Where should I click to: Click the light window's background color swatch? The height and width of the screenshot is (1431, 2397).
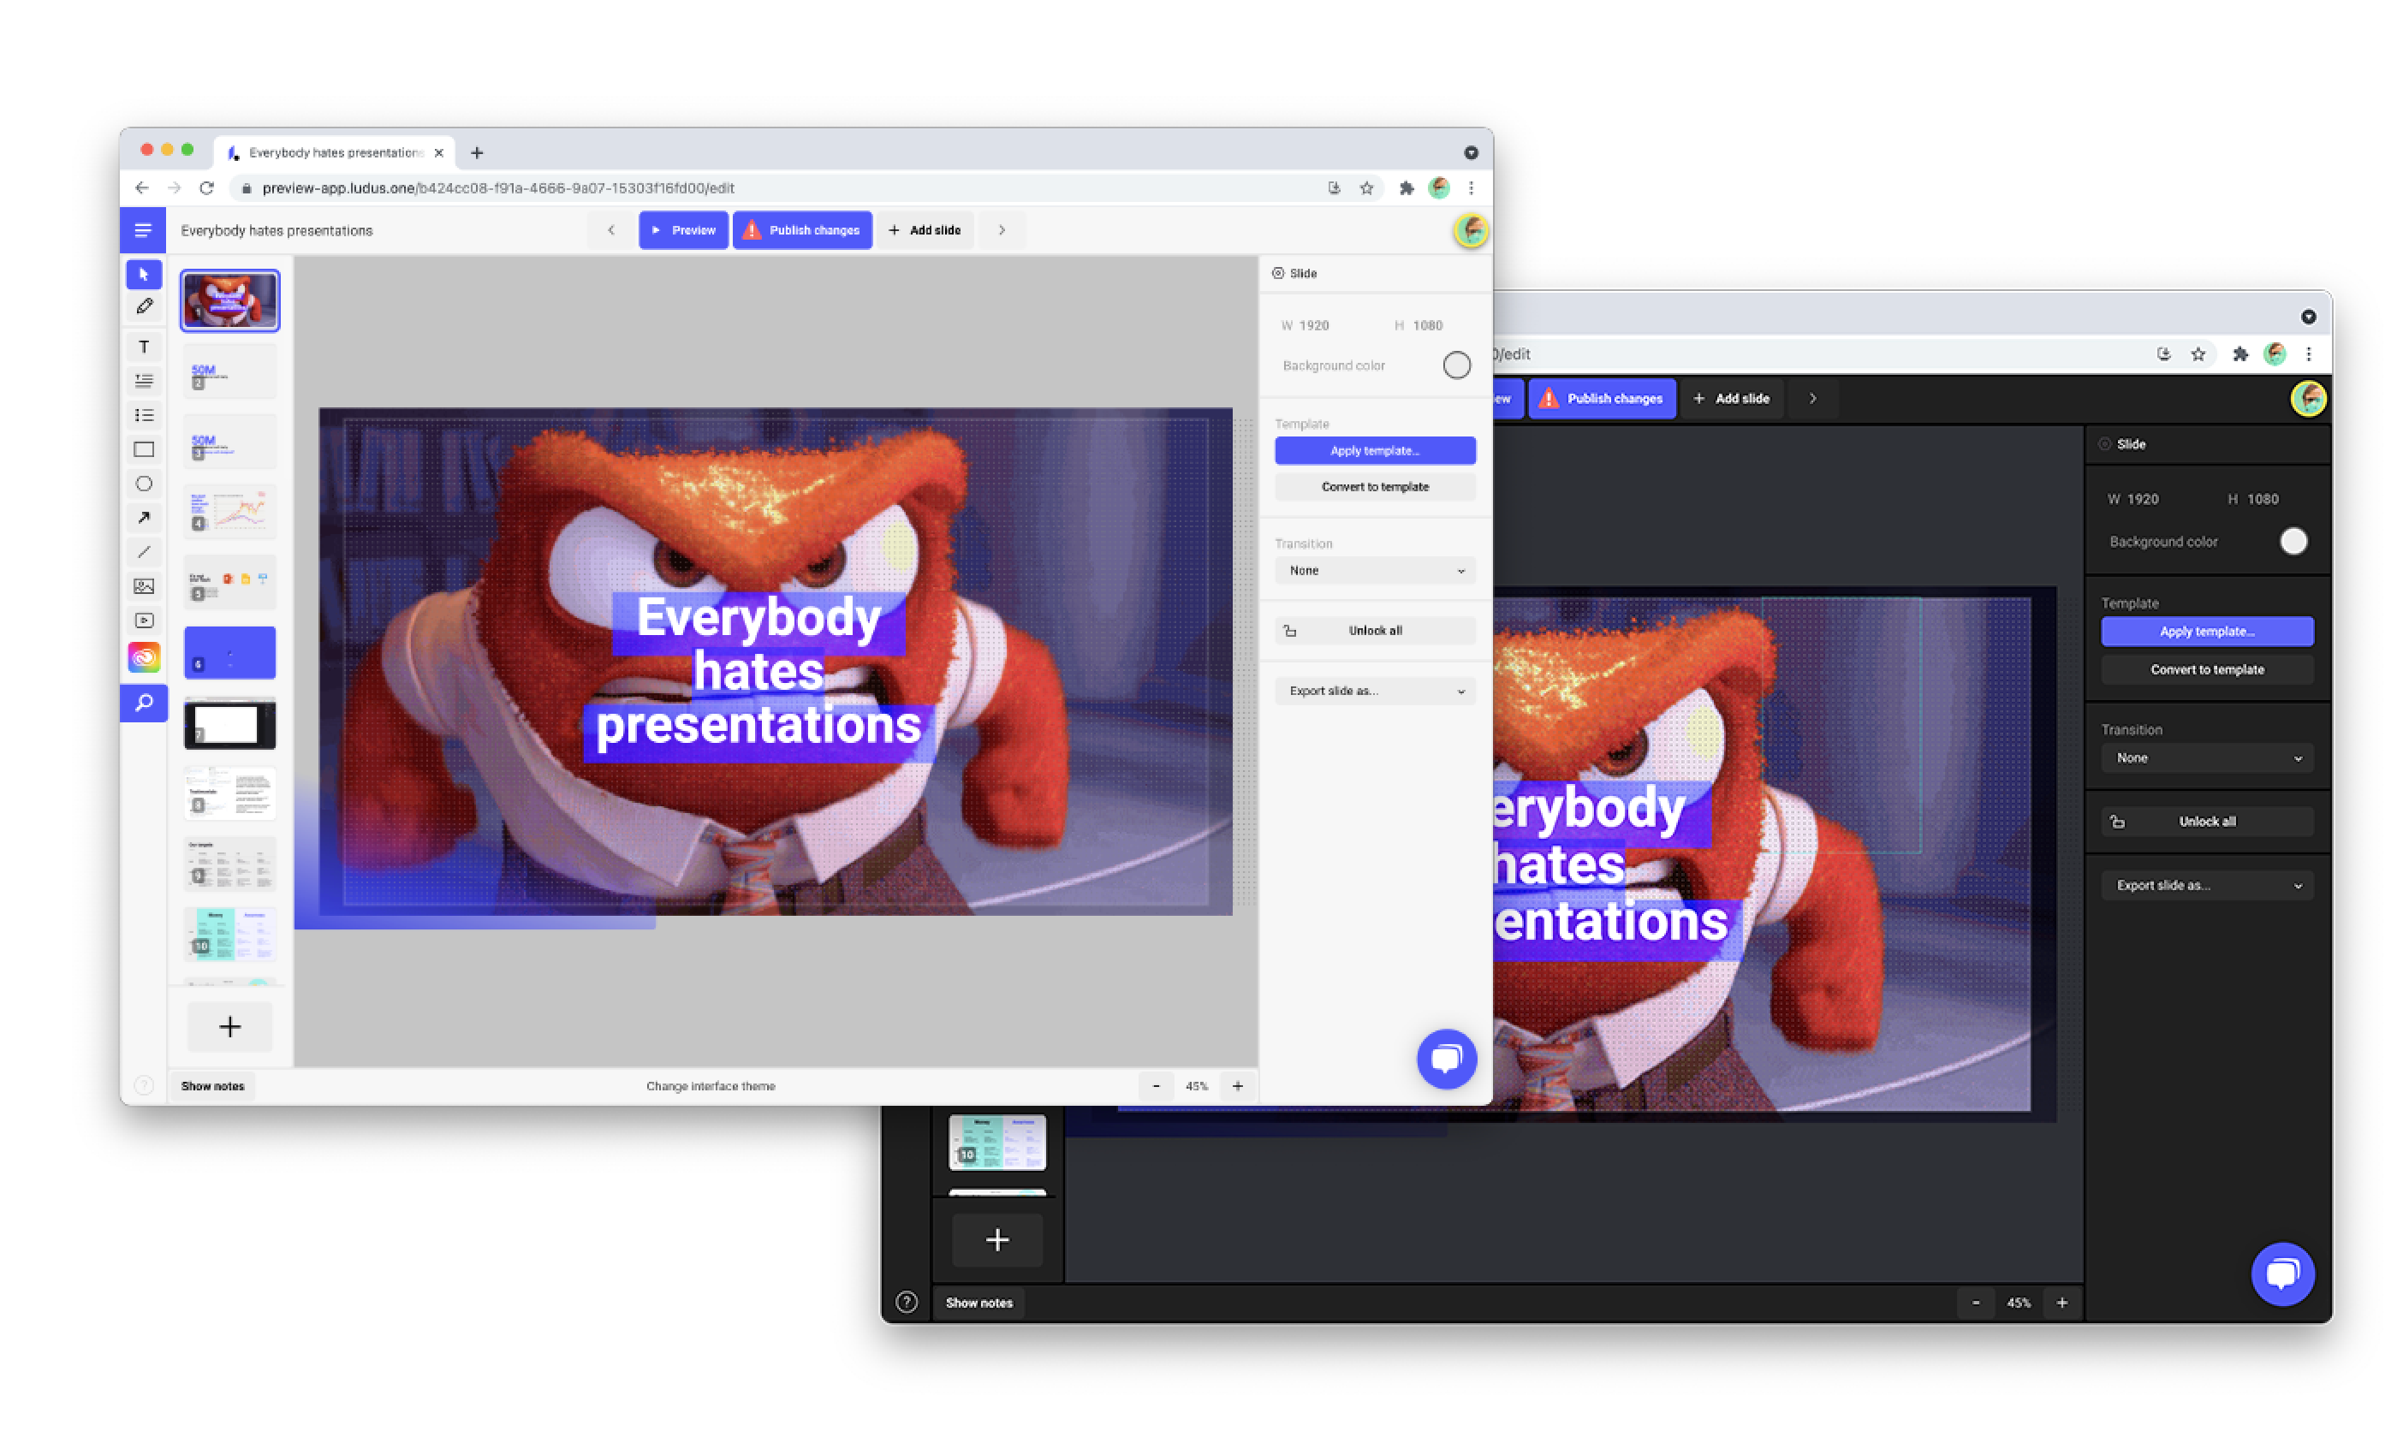(1456, 365)
